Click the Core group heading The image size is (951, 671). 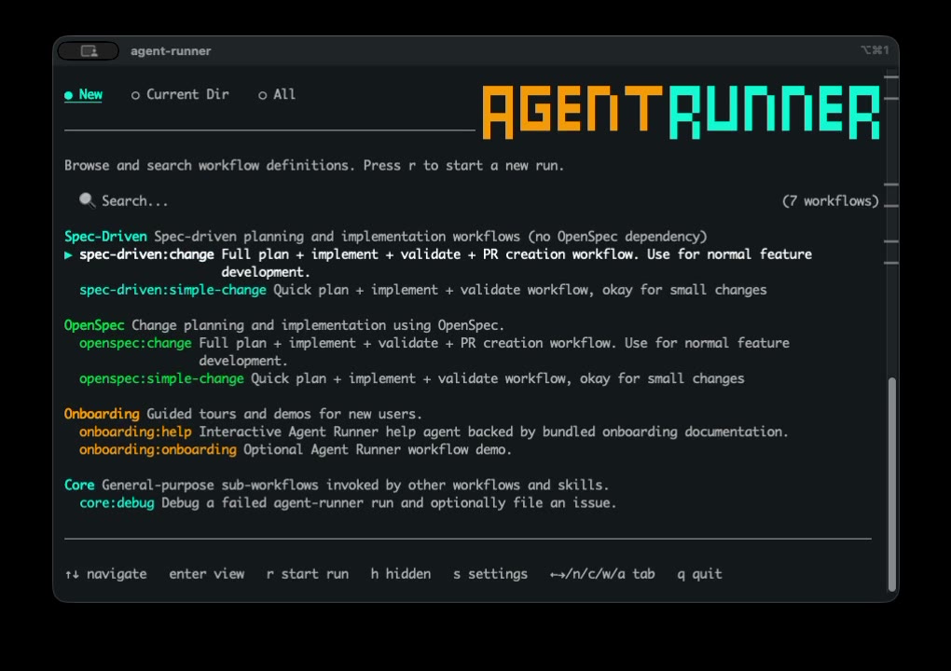[x=79, y=485]
